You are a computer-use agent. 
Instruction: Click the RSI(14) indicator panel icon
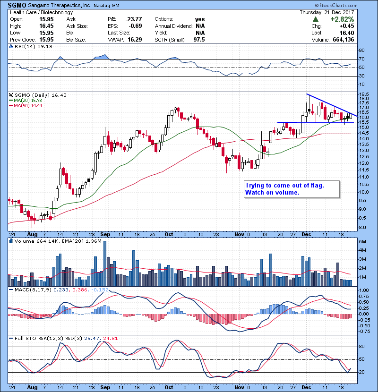[x=11, y=46]
